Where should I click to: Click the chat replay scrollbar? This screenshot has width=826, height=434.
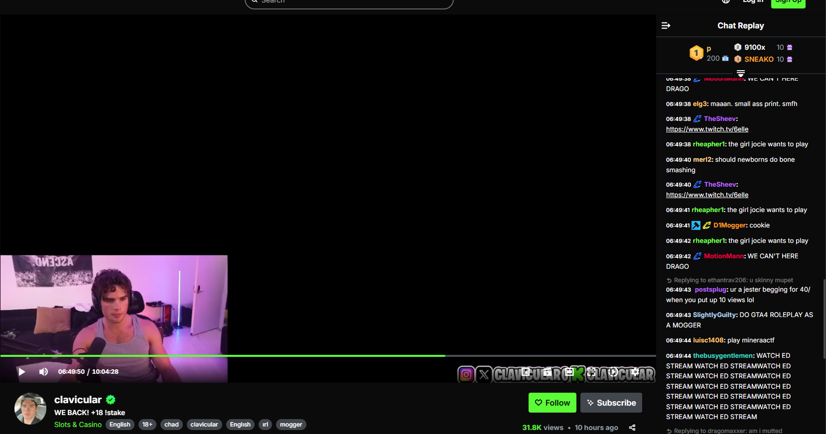[x=824, y=319]
